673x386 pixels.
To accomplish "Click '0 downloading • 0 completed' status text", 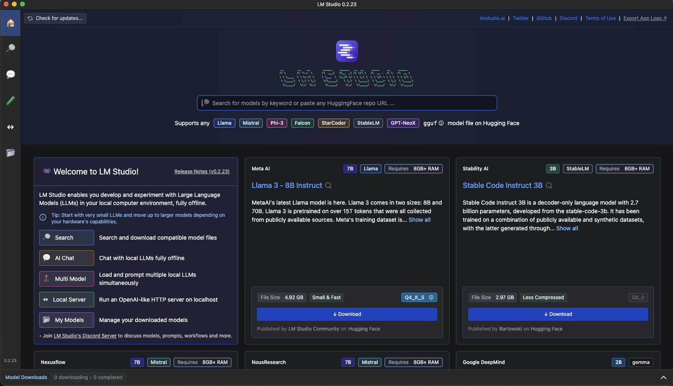I will click(x=88, y=377).
